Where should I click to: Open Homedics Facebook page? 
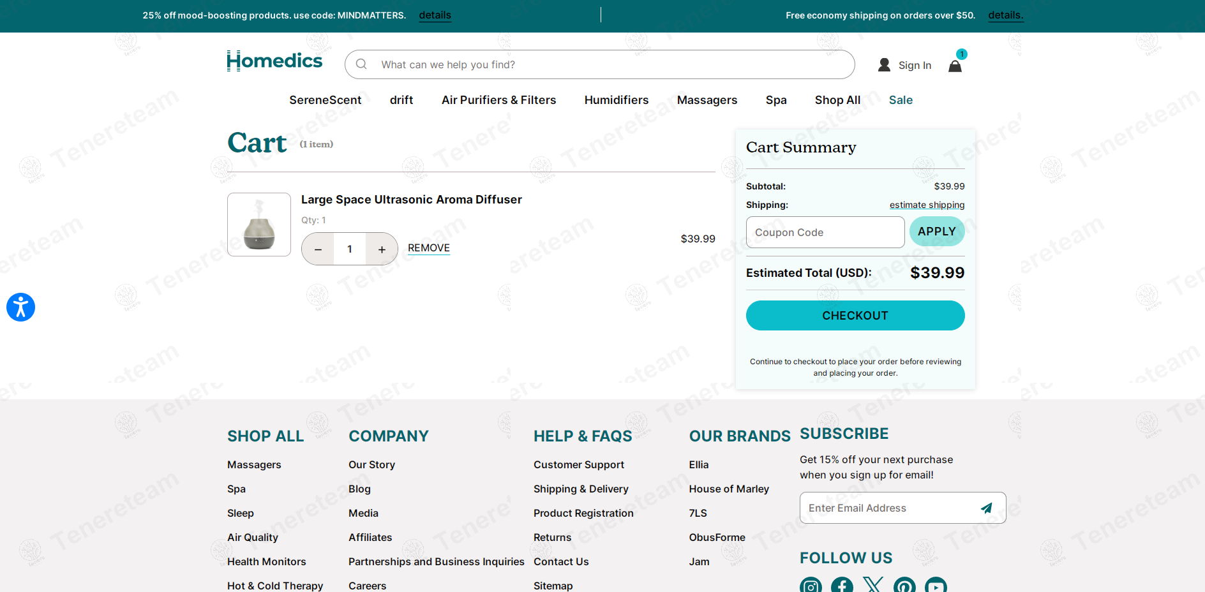pos(842,586)
